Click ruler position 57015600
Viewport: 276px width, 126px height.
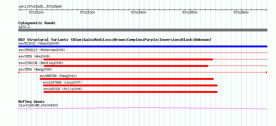(x=241, y=12)
